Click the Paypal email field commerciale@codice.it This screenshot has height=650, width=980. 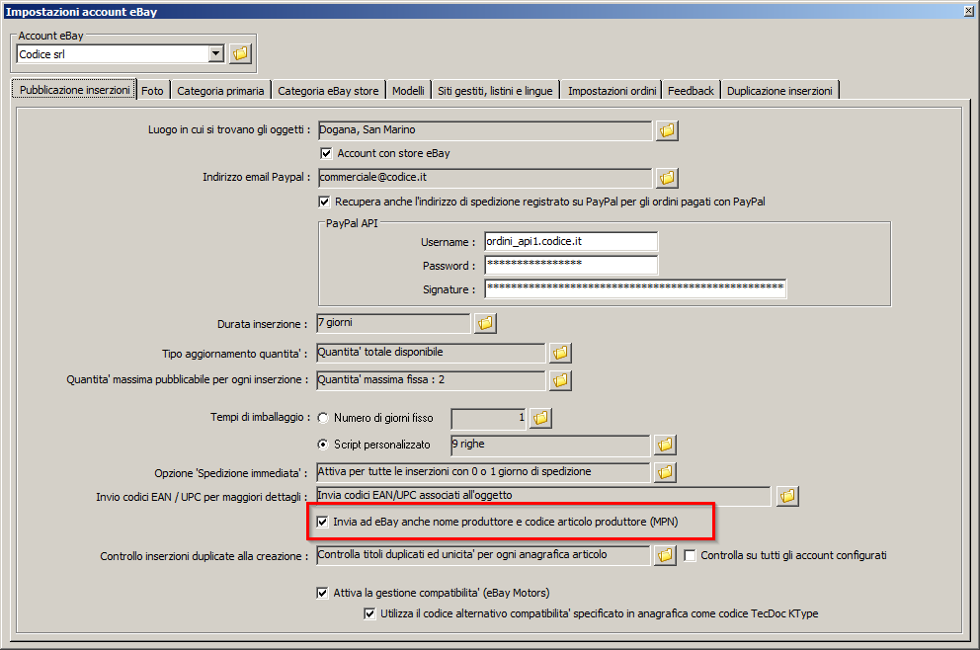click(485, 178)
